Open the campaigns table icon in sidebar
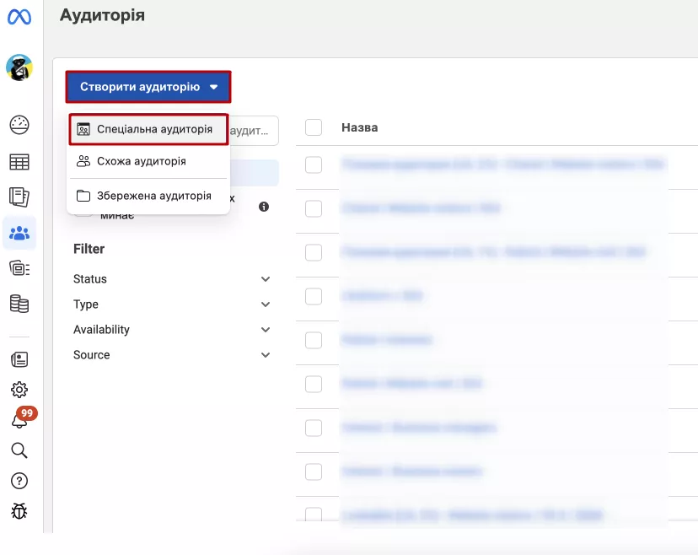Screen dimensions: 698x555 19,162
